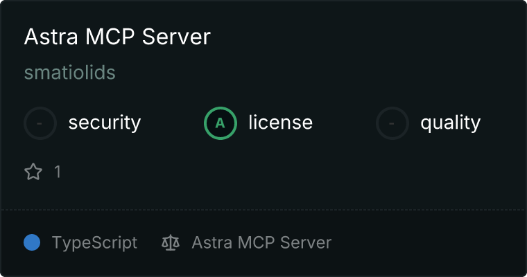Click the star icon
527x277 pixels.
tap(33, 172)
